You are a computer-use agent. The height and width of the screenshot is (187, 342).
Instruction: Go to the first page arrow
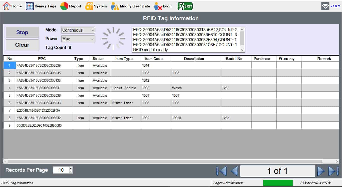(221, 171)
